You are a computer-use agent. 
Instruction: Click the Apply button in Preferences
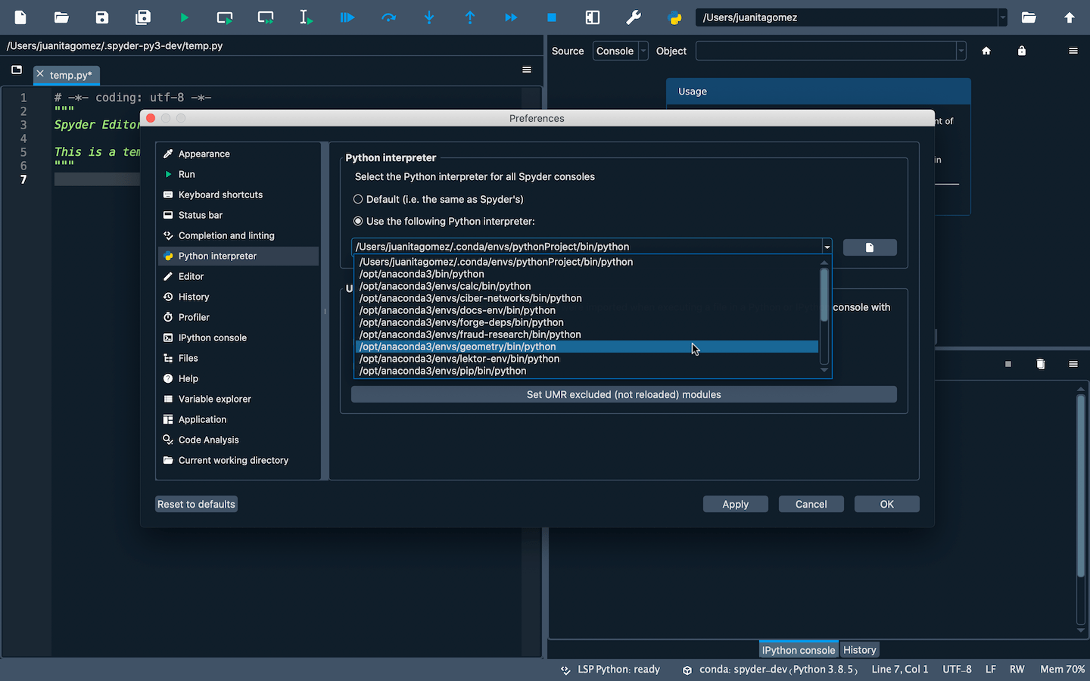point(735,504)
